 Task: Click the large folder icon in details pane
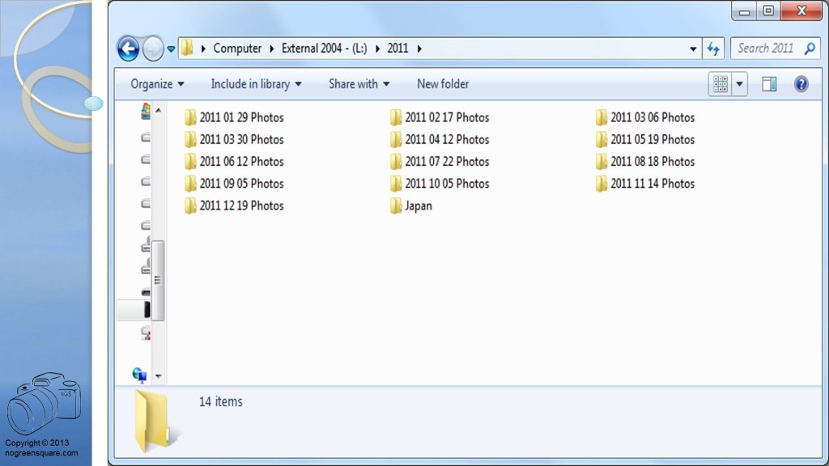click(x=153, y=421)
